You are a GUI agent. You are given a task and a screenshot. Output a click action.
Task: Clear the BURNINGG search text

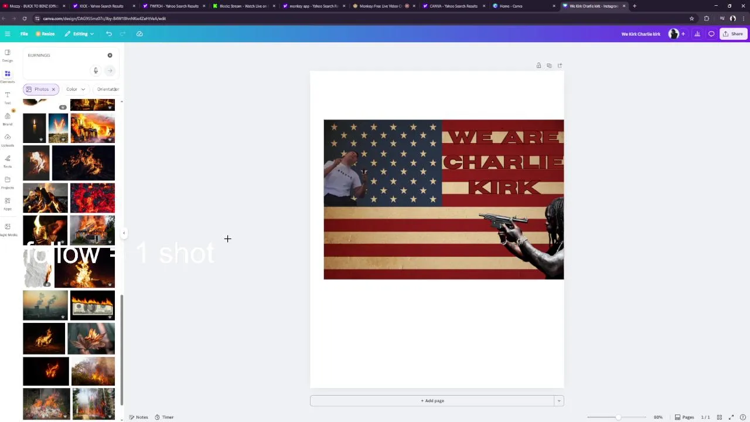pos(110,55)
